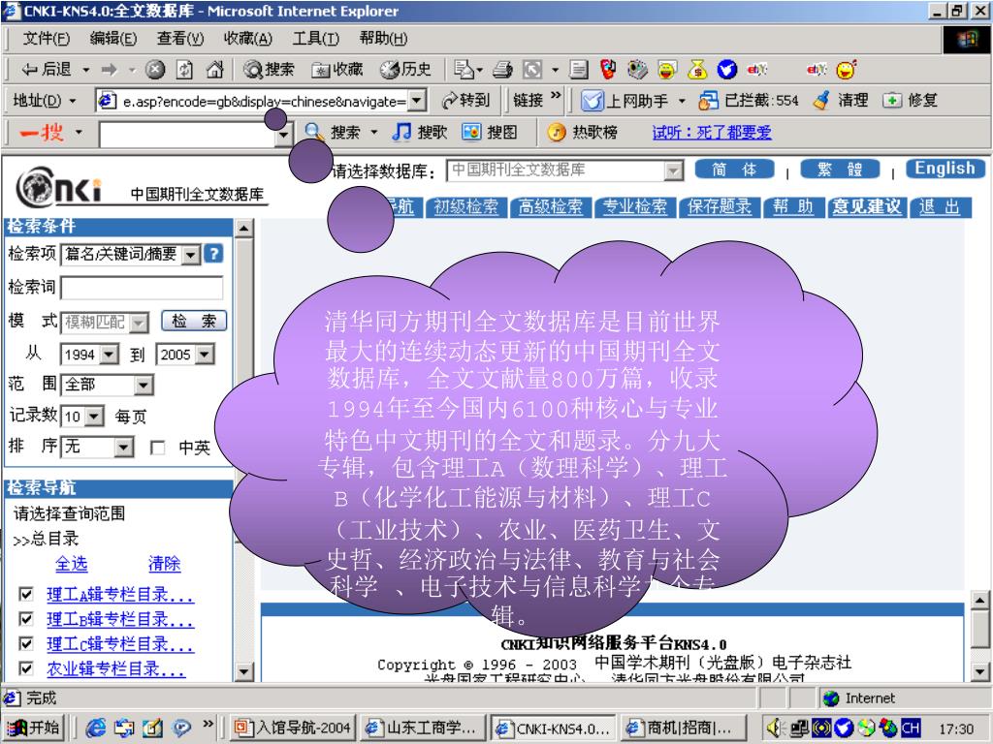993x744 pixels.
Task: Switch to 繁體 traditional Chinese
Action: (840, 169)
